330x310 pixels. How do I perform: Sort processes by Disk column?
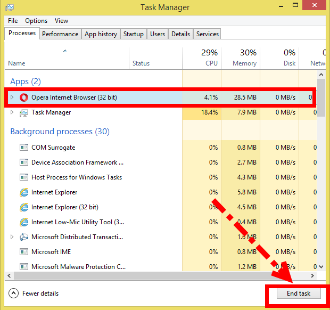tap(279, 58)
